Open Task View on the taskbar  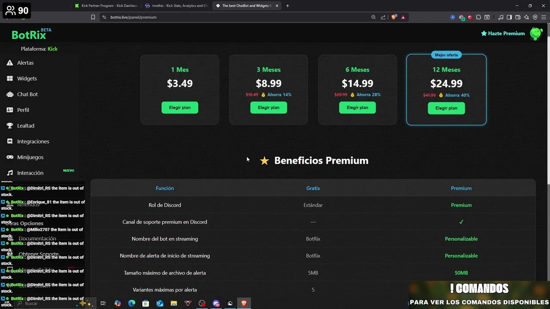coord(103,303)
